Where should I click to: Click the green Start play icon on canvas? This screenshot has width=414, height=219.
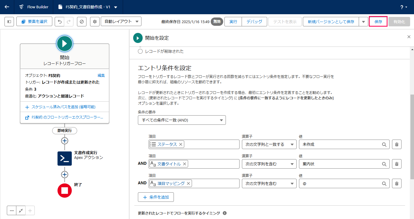tap(64, 44)
